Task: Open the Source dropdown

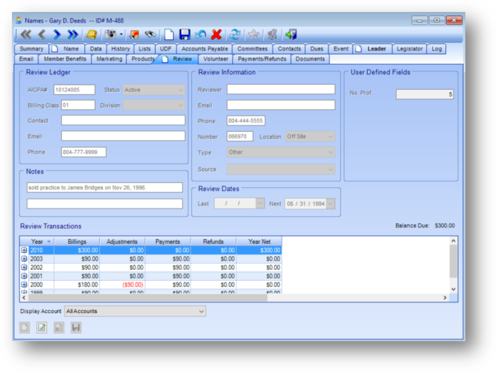Action: (x=281, y=170)
